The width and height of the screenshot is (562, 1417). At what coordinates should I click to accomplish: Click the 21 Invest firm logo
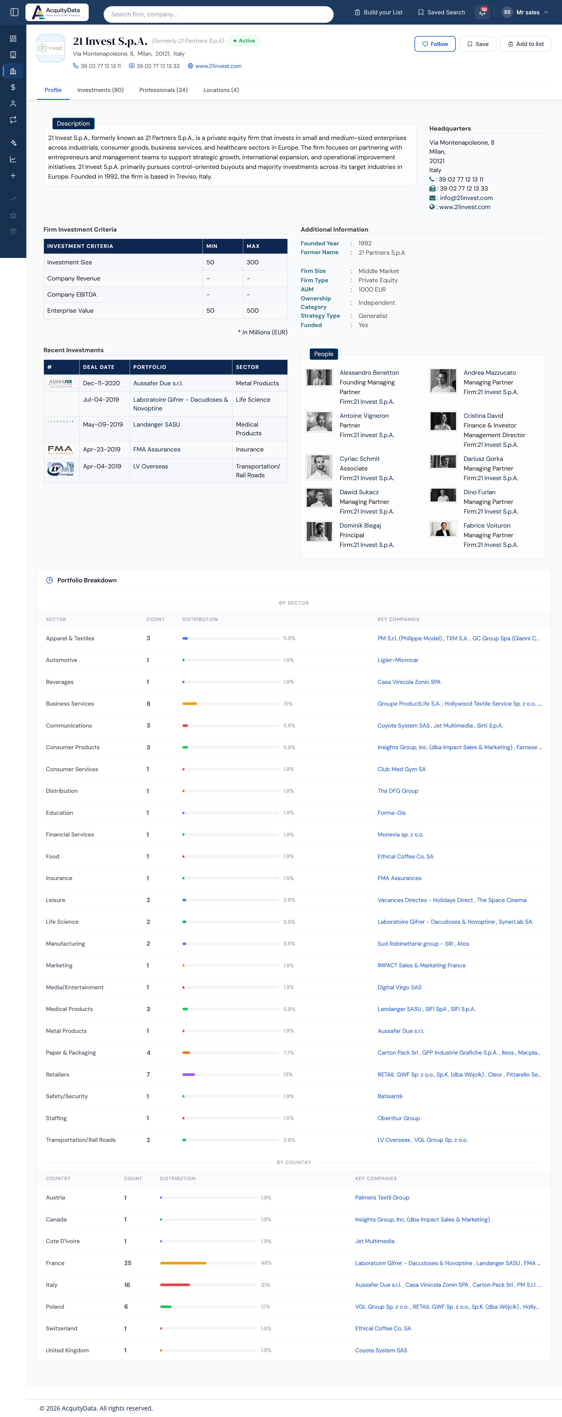pos(51,48)
